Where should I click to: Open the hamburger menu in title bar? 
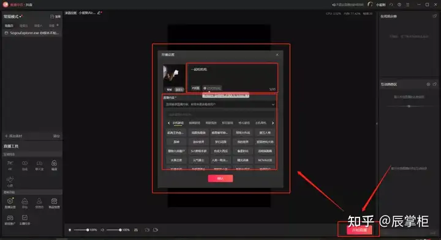coord(407,5)
